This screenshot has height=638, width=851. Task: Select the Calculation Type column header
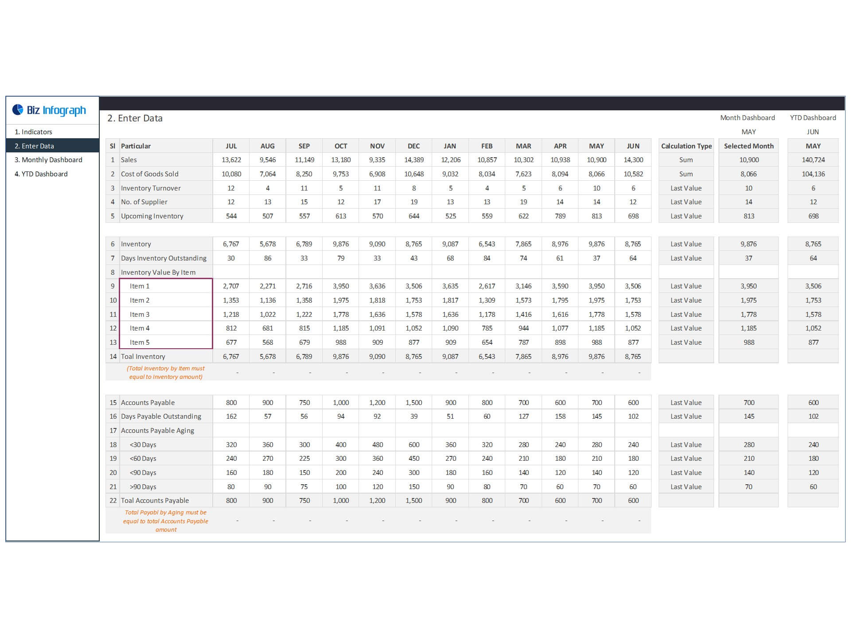pyautogui.click(x=686, y=146)
